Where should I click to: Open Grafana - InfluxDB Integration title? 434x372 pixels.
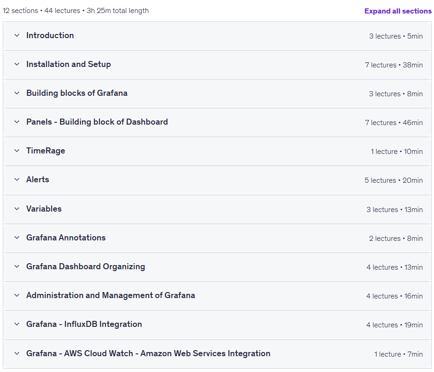(84, 324)
